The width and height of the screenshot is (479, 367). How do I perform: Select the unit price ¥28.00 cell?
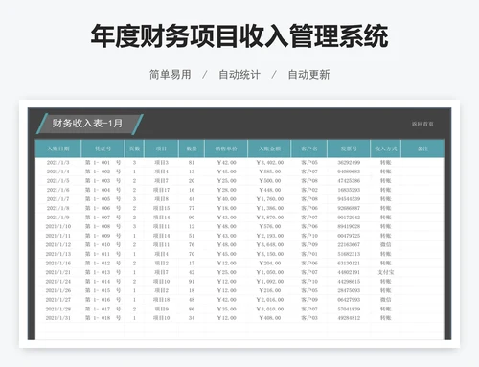226,190
